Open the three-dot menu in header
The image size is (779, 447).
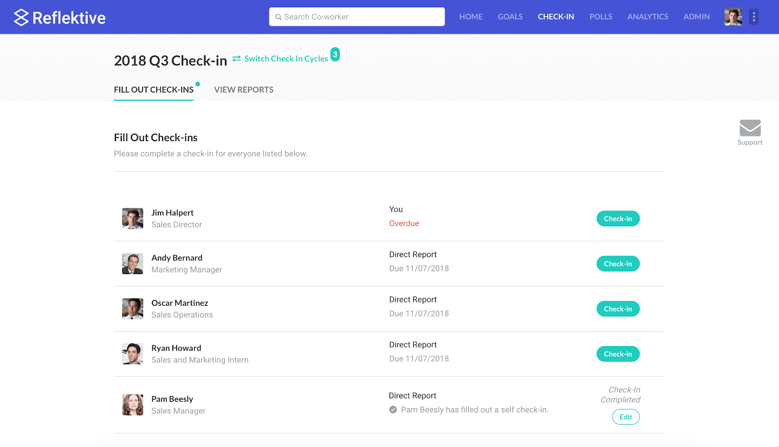click(754, 17)
